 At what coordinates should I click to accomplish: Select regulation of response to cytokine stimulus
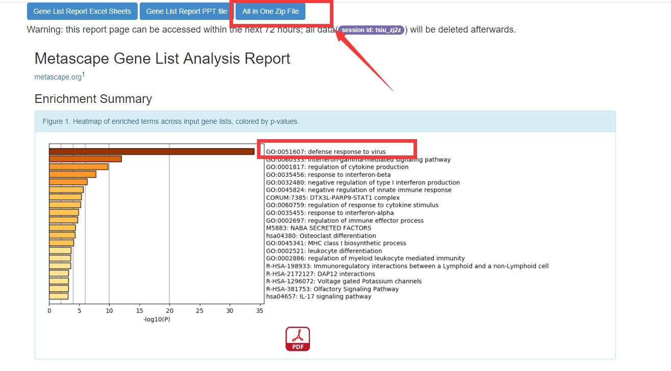(x=352, y=205)
